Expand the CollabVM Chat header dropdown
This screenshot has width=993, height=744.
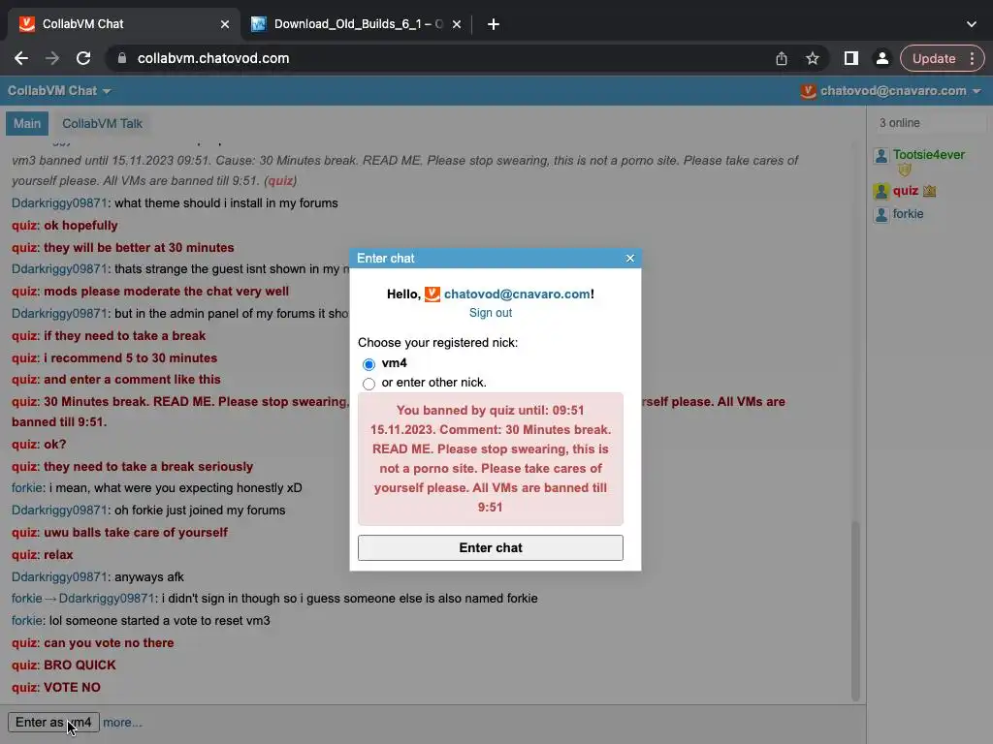coord(59,91)
